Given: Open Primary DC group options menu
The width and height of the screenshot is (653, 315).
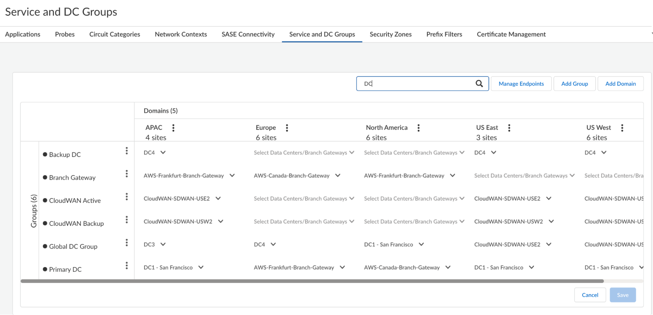Looking at the screenshot, I should (127, 266).
